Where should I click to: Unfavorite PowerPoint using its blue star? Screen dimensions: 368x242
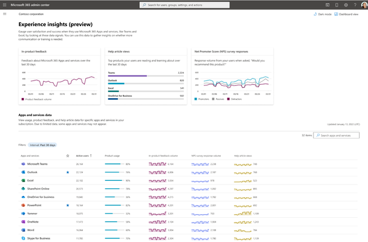pos(68,205)
